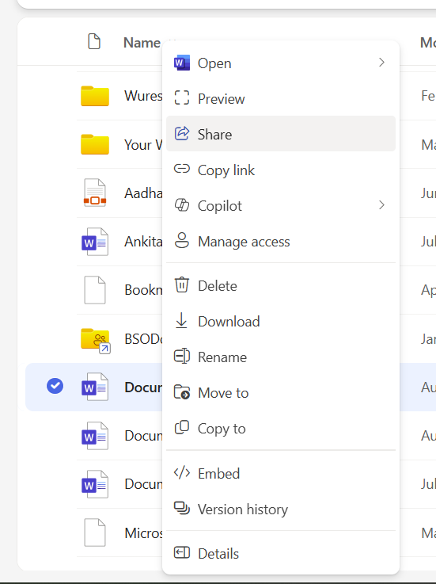436x584 pixels.
Task: Expand the Copilot submenu arrow
Action: [381, 205]
